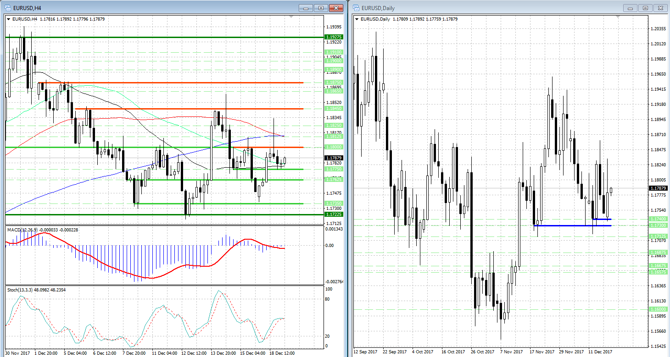Click the chart shift triangle on Daily chart
Screen dimensions: 670x357
(617, 17)
